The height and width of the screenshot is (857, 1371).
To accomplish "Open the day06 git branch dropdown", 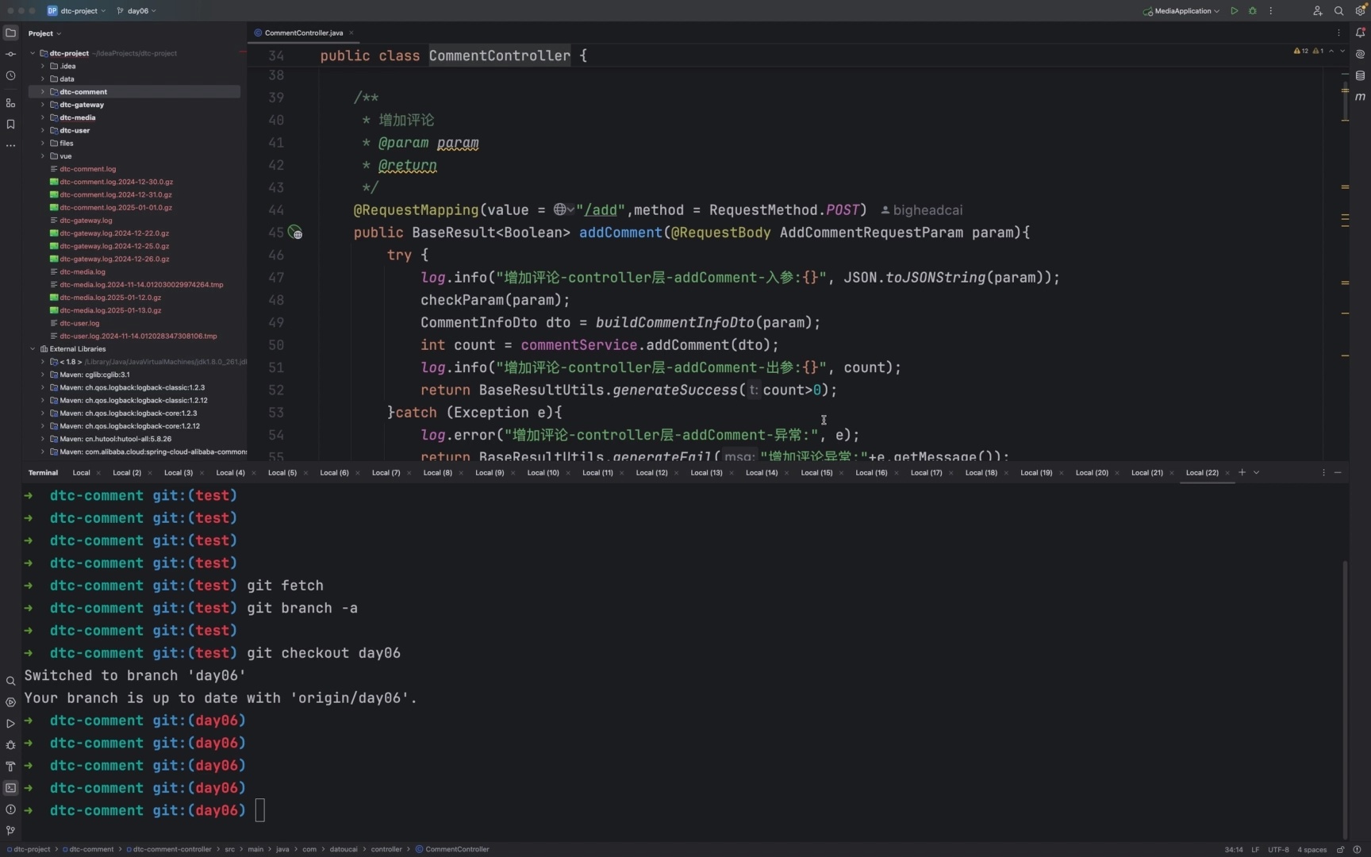I will [x=136, y=11].
